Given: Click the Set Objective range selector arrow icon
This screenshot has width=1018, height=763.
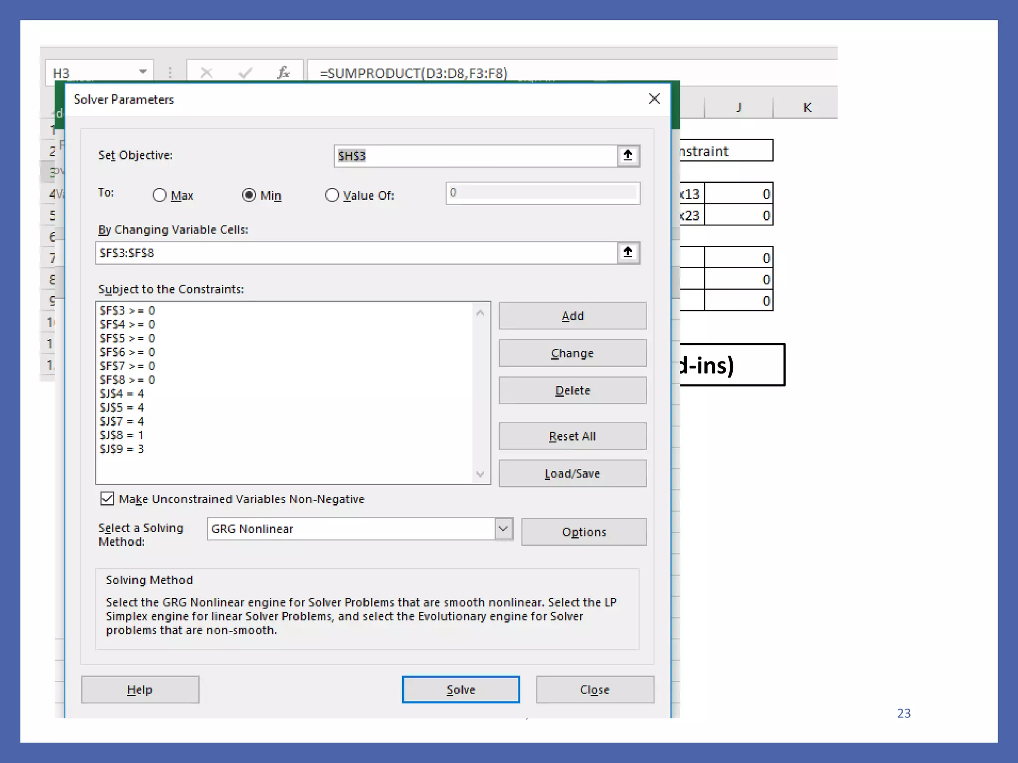Looking at the screenshot, I should tap(628, 155).
